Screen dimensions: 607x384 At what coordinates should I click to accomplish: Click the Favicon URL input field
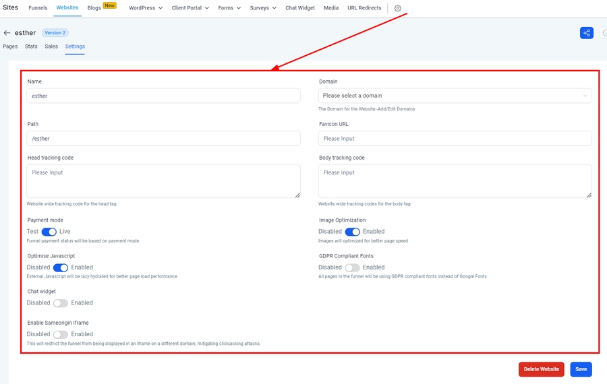455,138
